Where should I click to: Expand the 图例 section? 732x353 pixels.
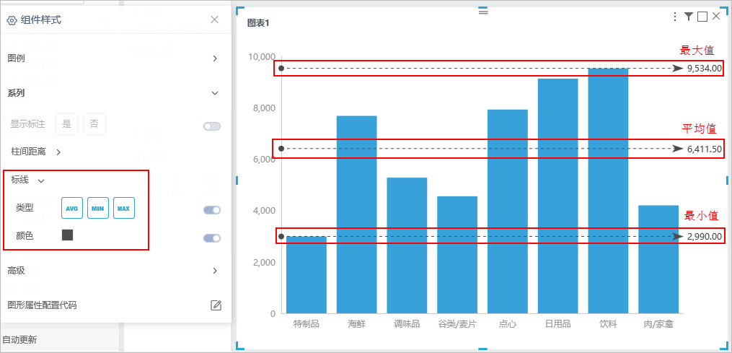215,58
